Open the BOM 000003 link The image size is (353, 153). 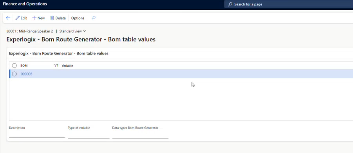27,74
